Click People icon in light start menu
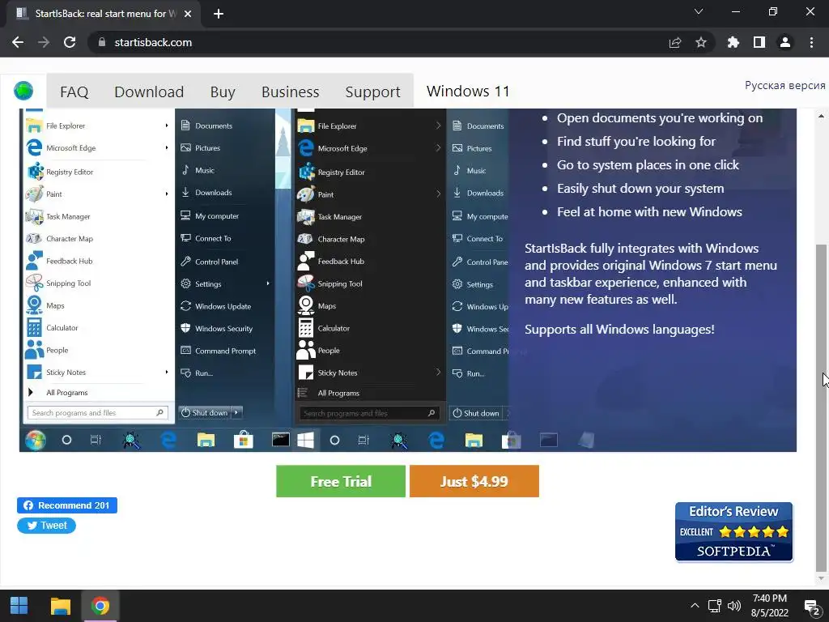The width and height of the screenshot is (829, 622). 34,350
